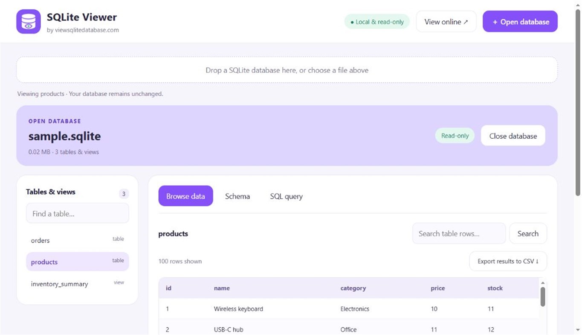Click the table scrollbar up arrow

click(543, 283)
